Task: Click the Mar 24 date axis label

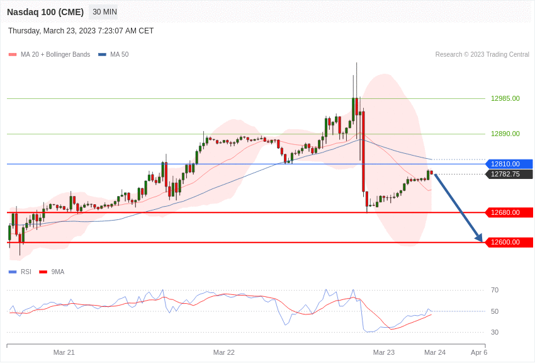Action: tap(435, 352)
